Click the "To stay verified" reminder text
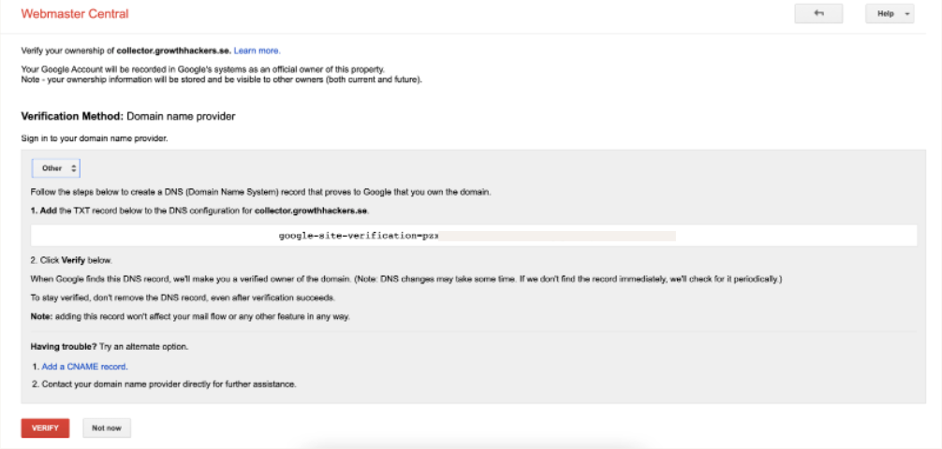This screenshot has width=942, height=449. pyautogui.click(x=177, y=297)
